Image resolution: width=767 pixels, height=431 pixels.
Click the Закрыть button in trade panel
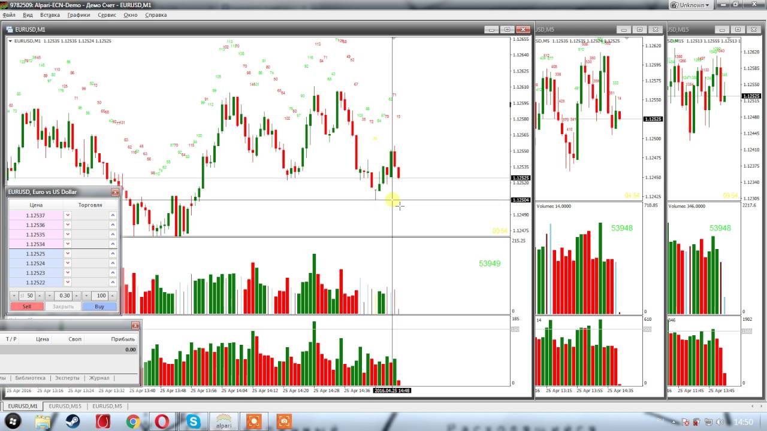pyautogui.click(x=63, y=306)
